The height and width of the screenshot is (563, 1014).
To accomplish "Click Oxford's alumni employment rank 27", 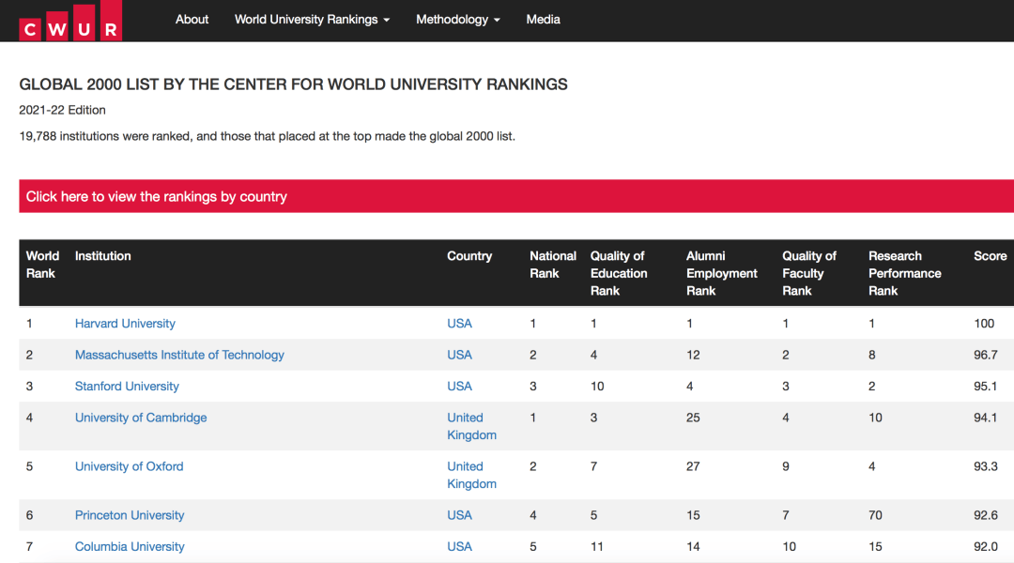I will tap(693, 466).
